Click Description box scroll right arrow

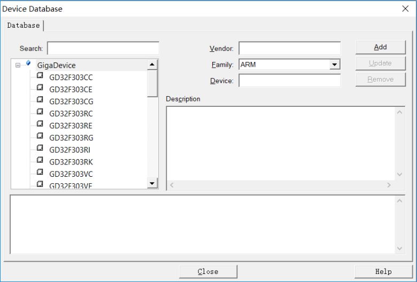[389, 185]
